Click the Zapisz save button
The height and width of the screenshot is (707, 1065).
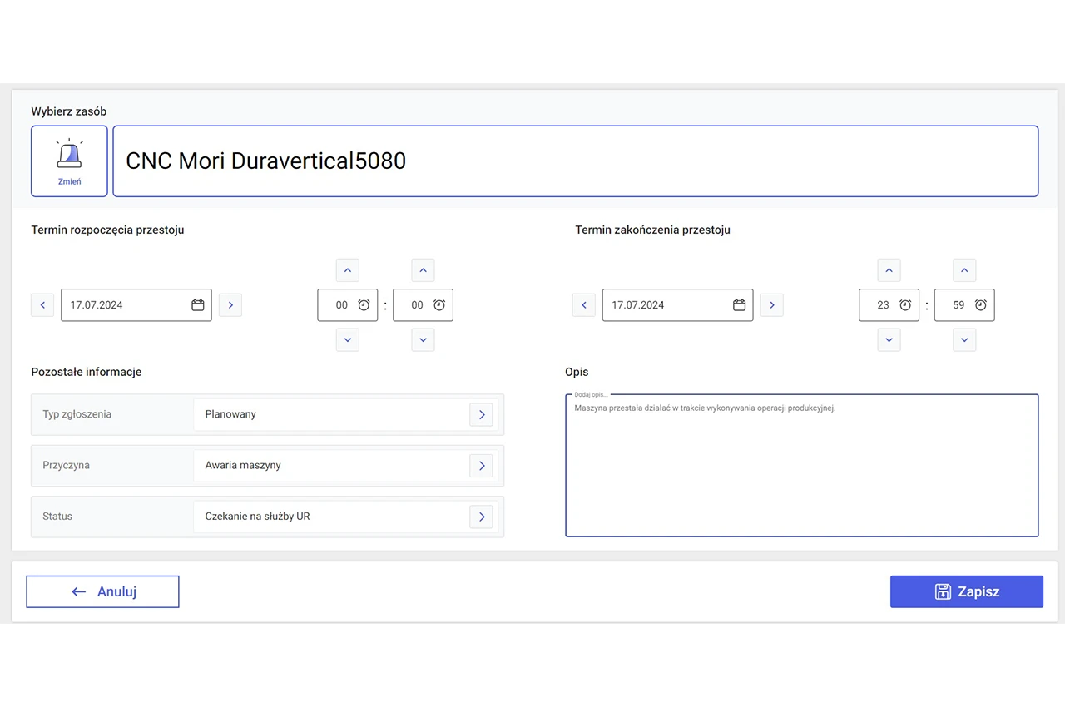click(x=967, y=591)
